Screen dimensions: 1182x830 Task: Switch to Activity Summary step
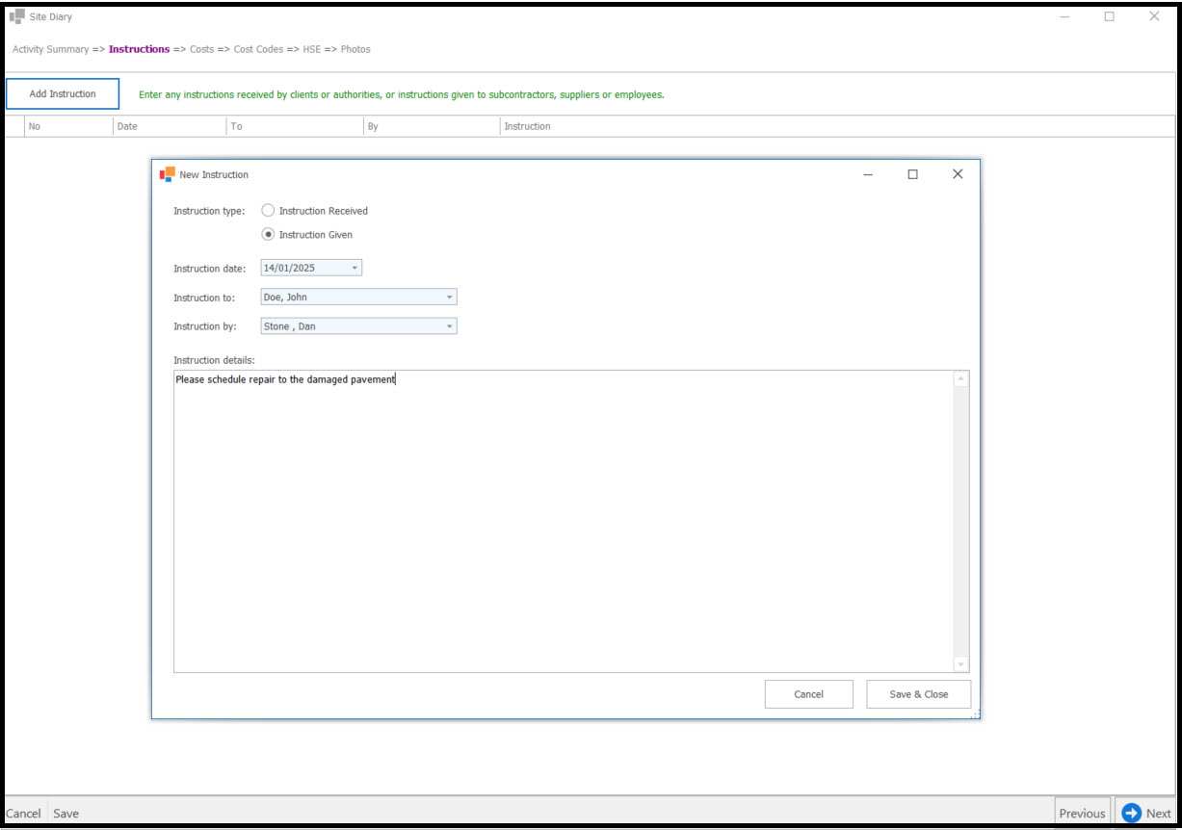50,49
